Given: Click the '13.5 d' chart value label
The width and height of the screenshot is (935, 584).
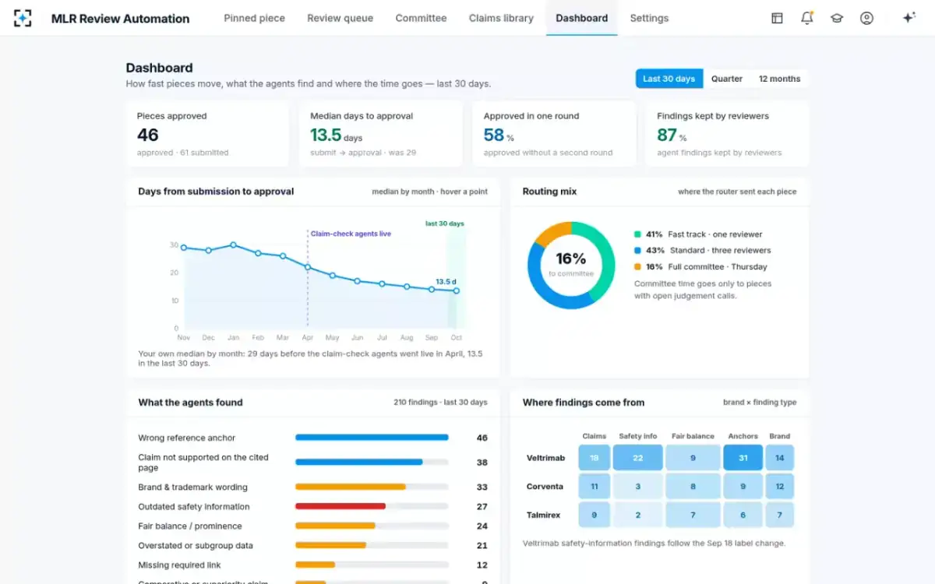Looking at the screenshot, I should [x=446, y=282].
